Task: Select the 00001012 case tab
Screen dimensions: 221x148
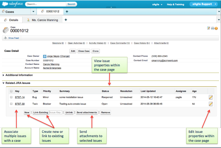Action: pyautogui.click(x=52, y=12)
